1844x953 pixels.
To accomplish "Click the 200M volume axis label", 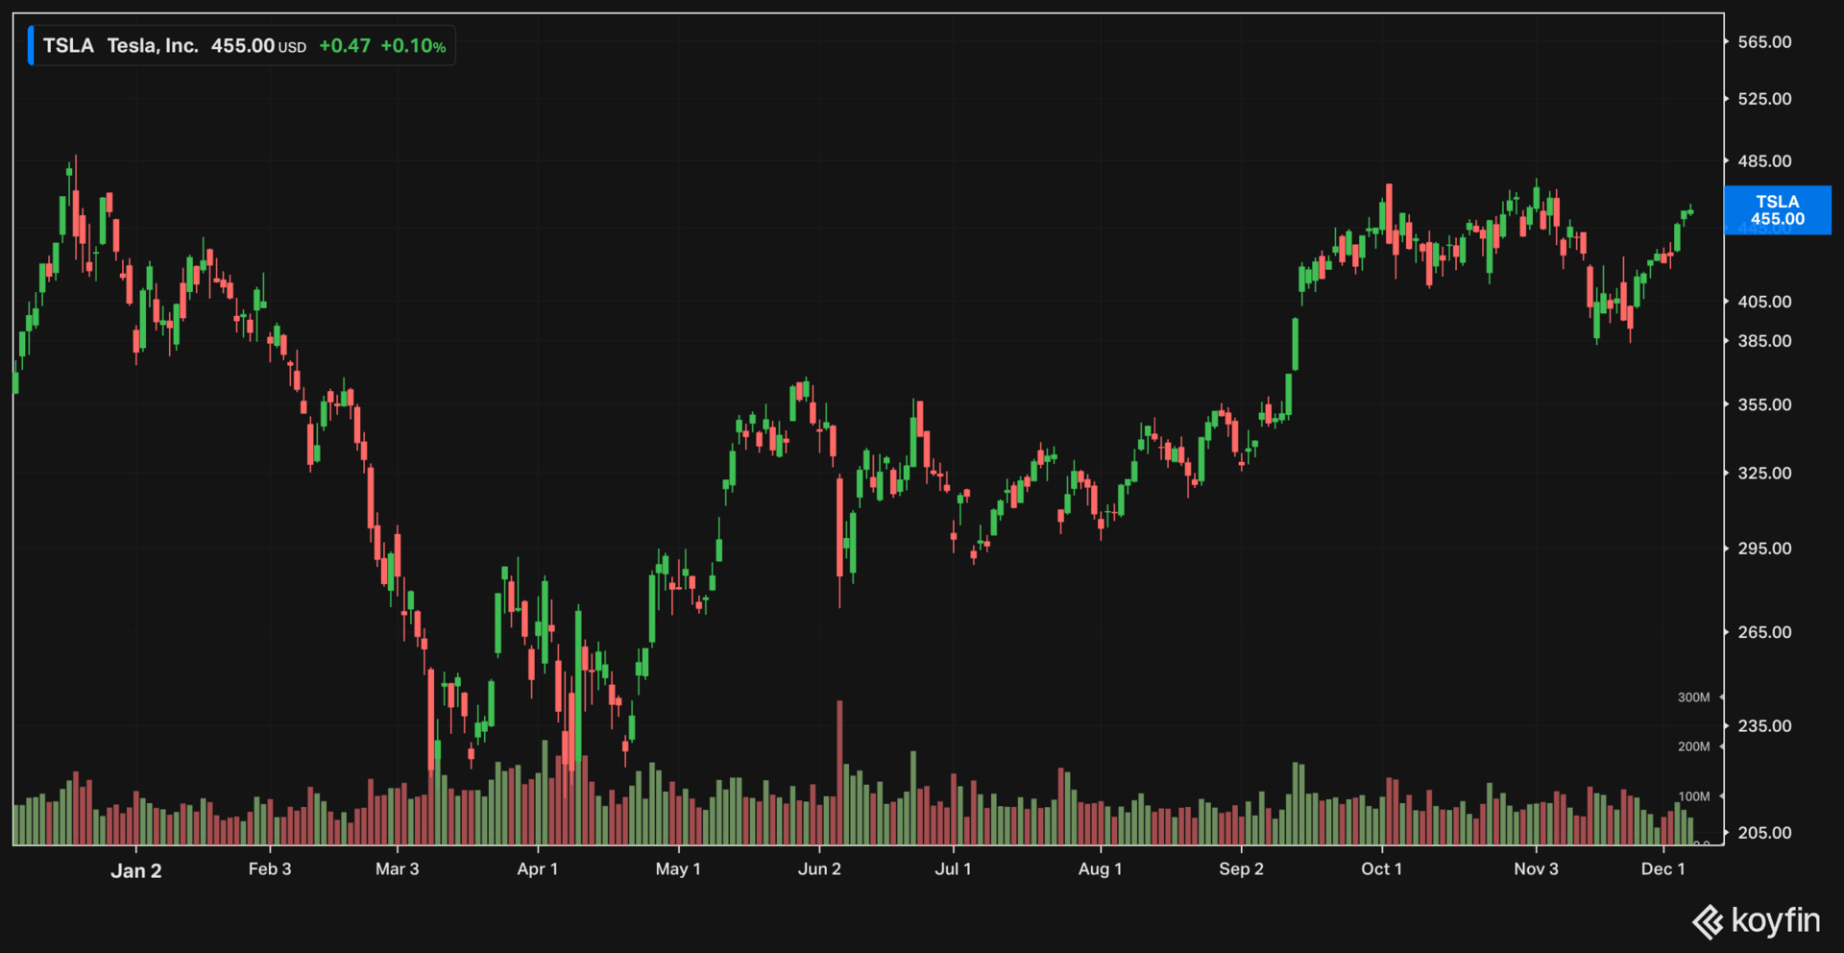I will pyautogui.click(x=1693, y=746).
